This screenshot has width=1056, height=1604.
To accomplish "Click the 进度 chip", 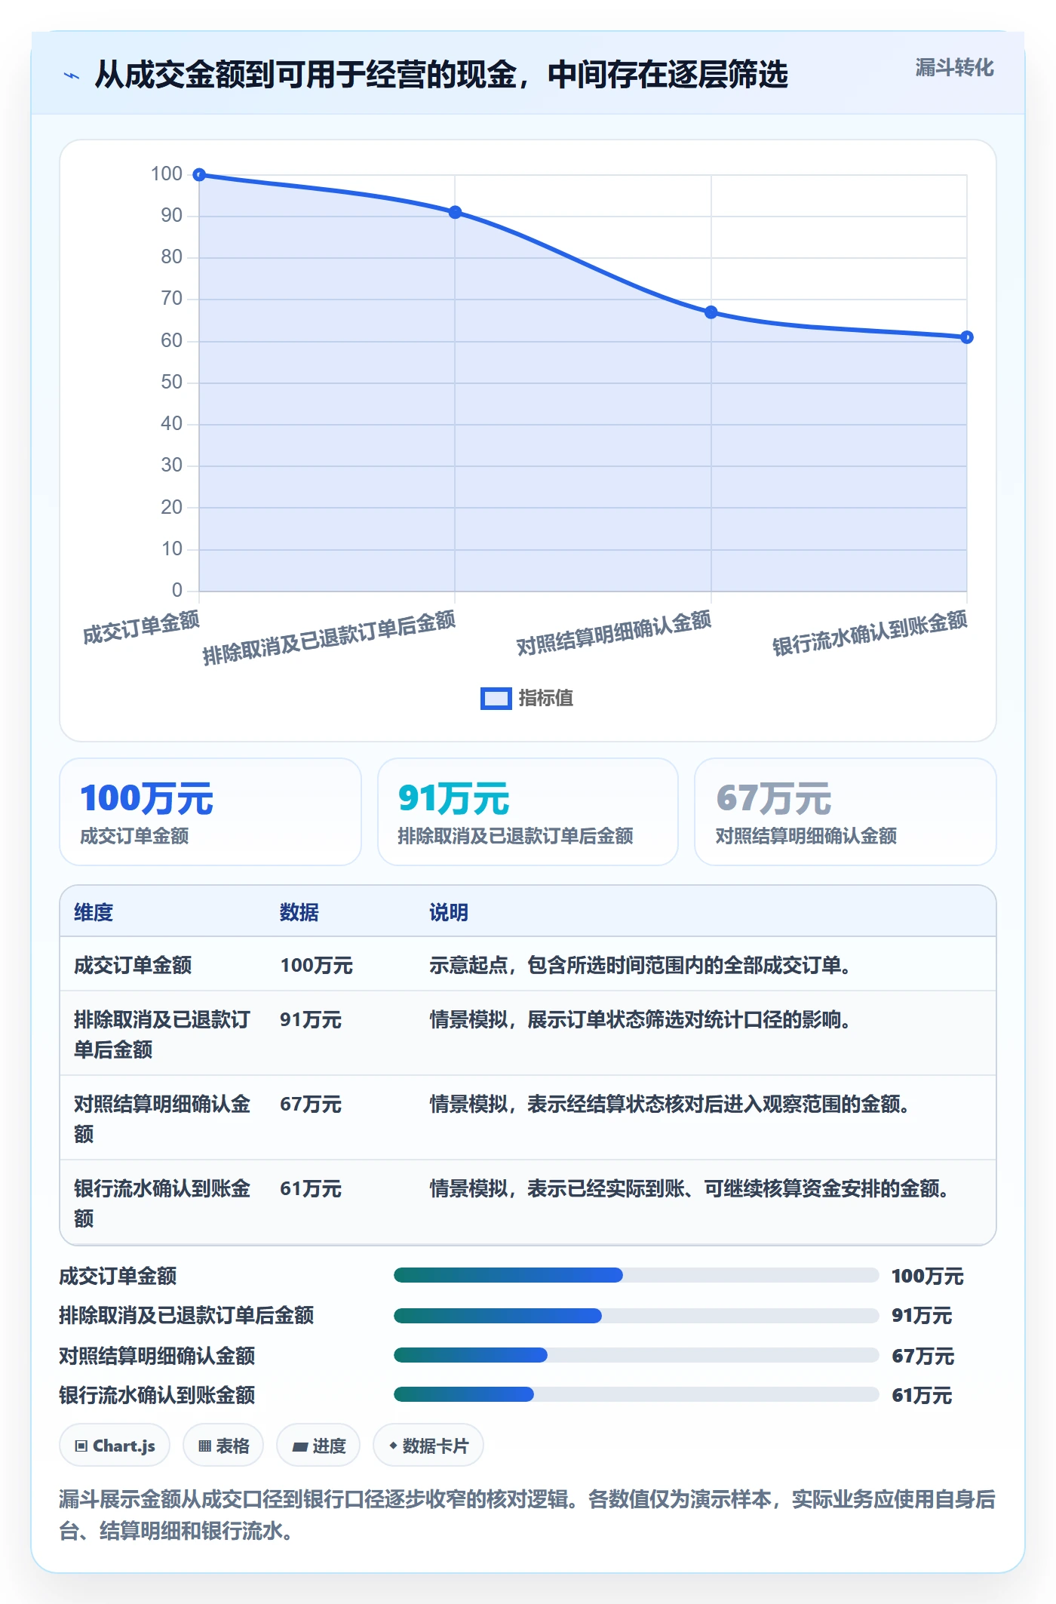I will [318, 1446].
